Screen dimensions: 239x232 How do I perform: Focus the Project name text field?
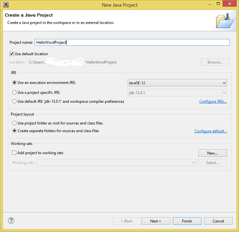click(132, 42)
